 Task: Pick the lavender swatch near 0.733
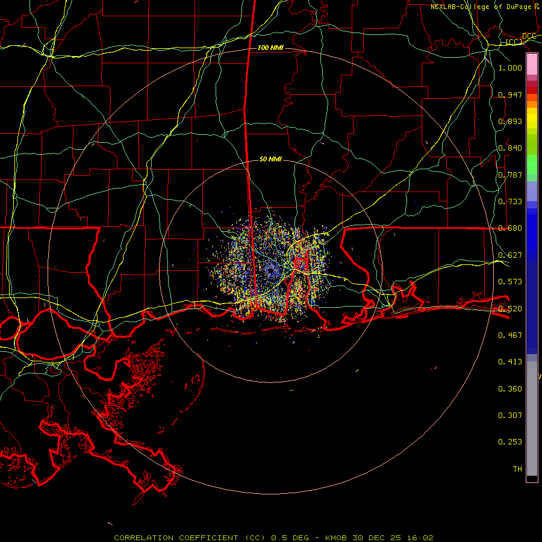pyautogui.click(x=532, y=191)
